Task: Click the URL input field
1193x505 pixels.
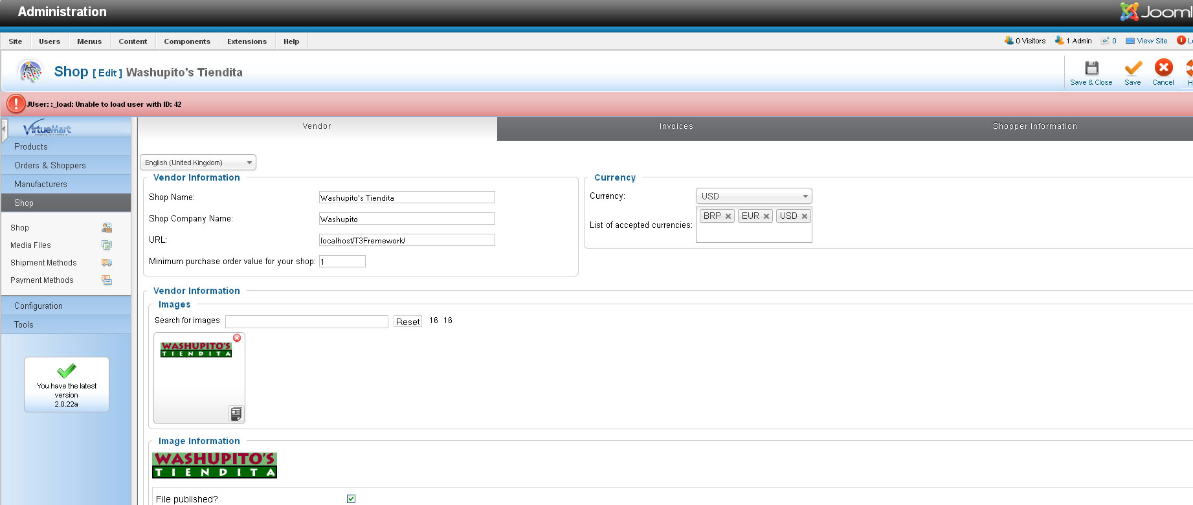Action: (x=407, y=240)
